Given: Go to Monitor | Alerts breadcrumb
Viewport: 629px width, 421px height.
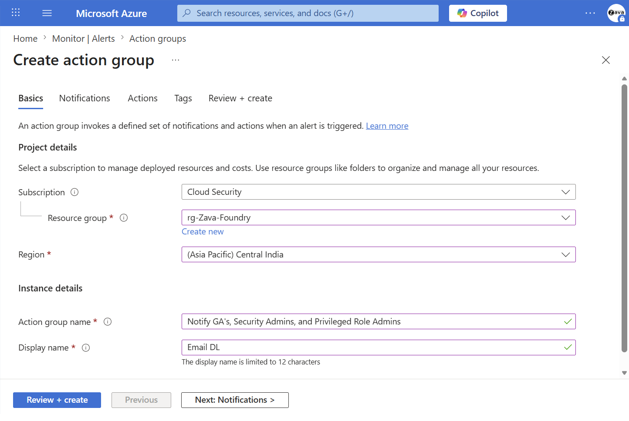Looking at the screenshot, I should [84, 39].
